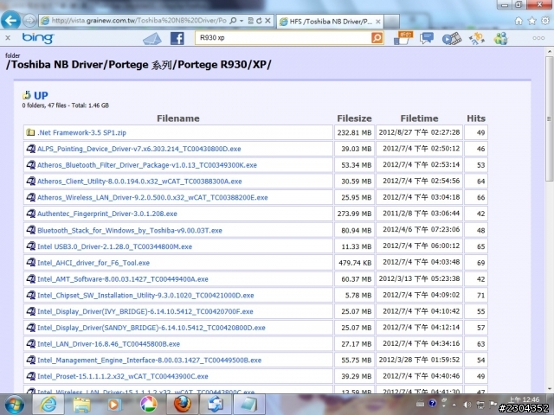Click the scrollbar up arrow
Image resolution: width=554 pixels, height=415 pixels.
pyautogui.click(x=550, y=52)
